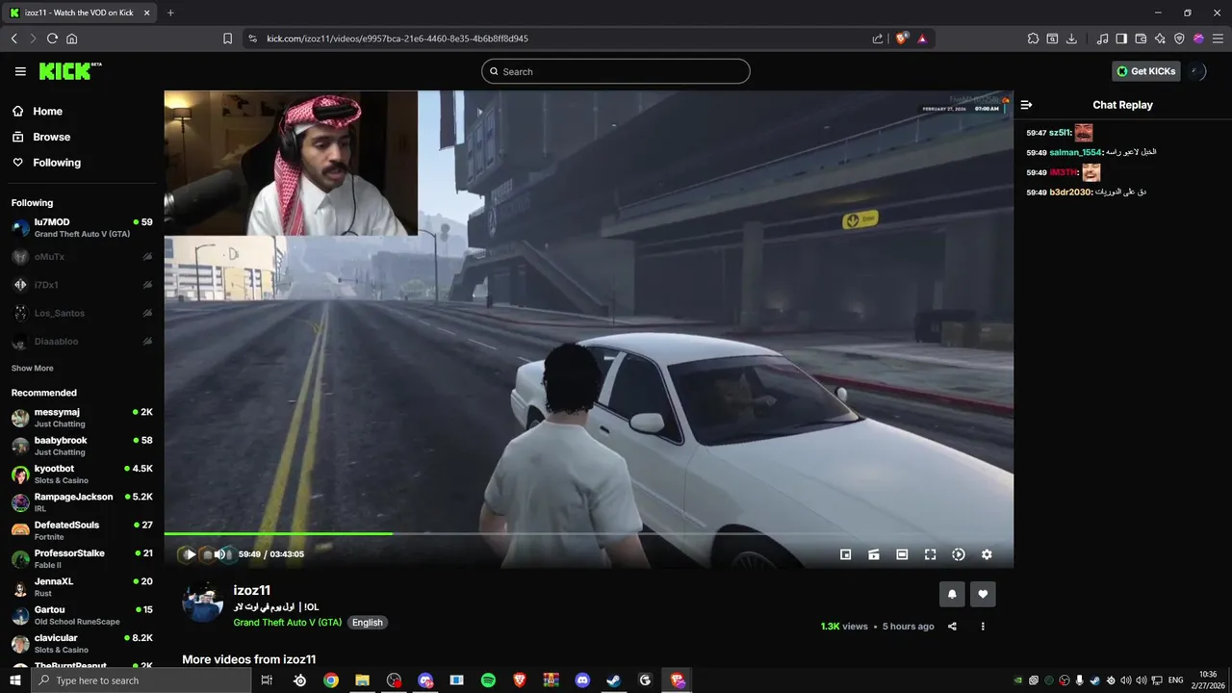
Task: Select the izoz11 VOD browser tab
Action: click(x=80, y=13)
